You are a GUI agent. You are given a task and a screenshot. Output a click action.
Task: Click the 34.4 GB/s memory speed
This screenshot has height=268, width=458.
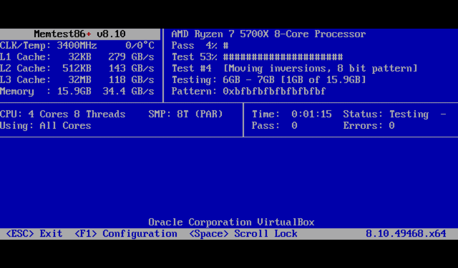128,91
